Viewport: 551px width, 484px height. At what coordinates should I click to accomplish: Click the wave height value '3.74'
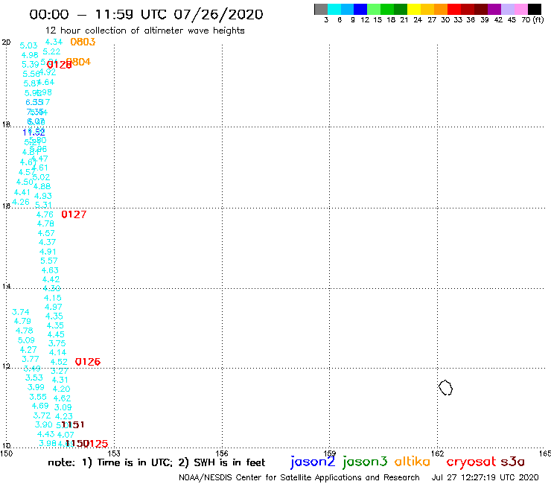[21, 312]
